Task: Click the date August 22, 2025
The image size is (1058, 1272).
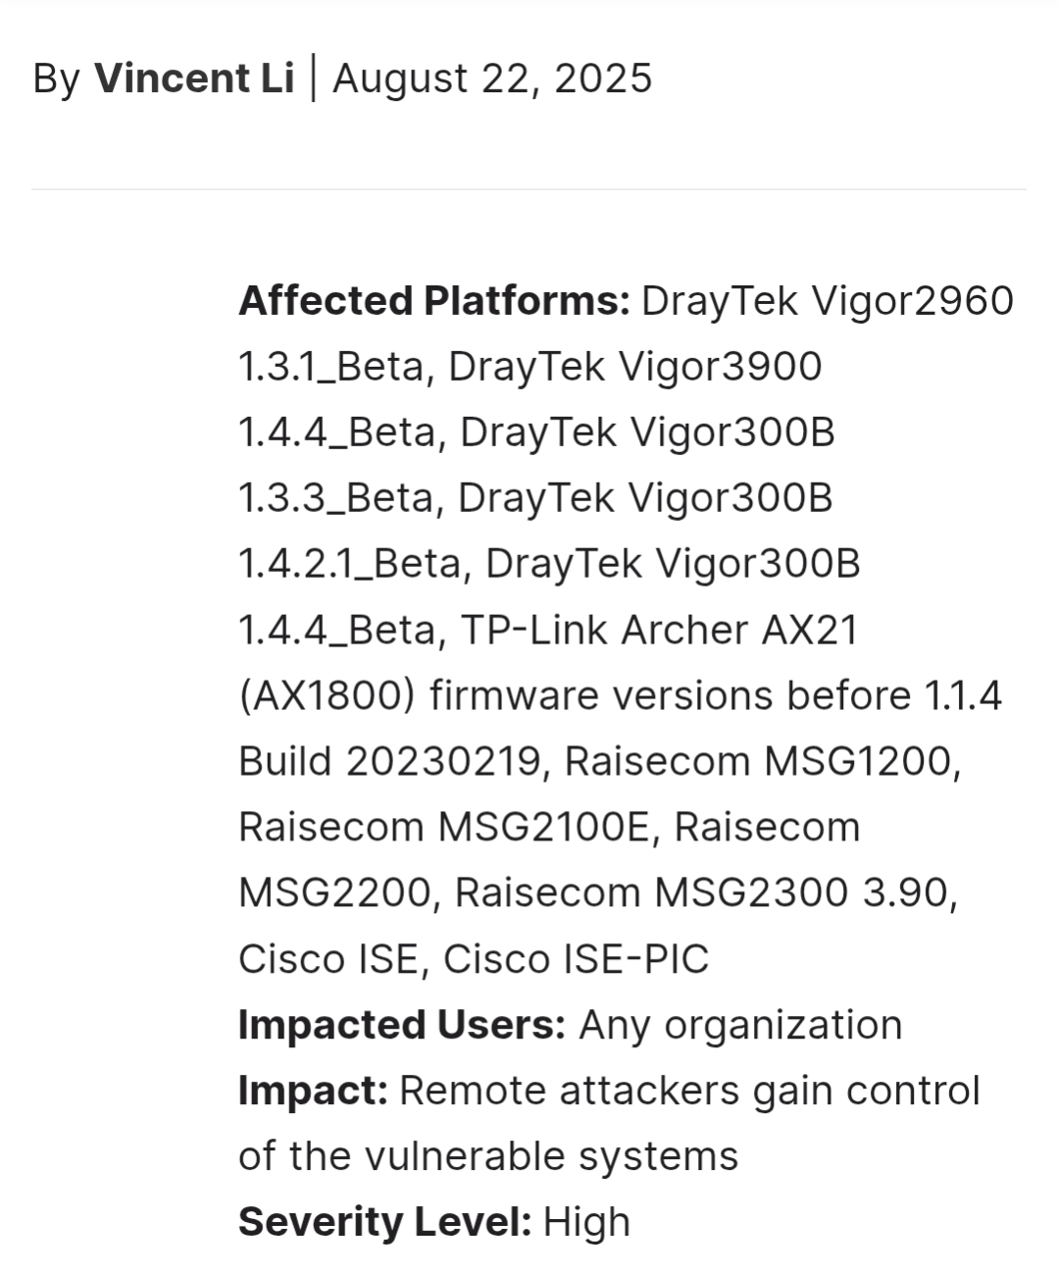Action: pos(492,78)
